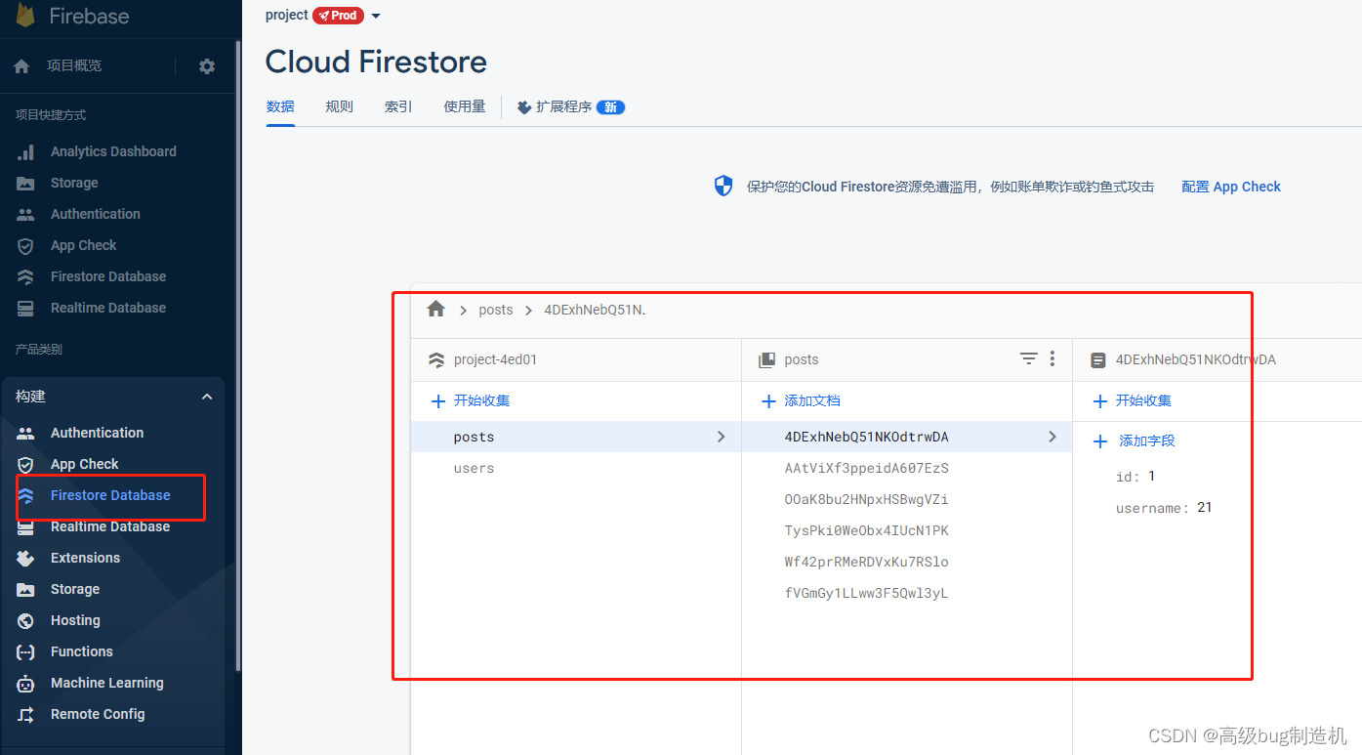Image resolution: width=1362 pixels, height=755 pixels.
Task: Switch to the 使用量 tab
Action: (x=465, y=106)
